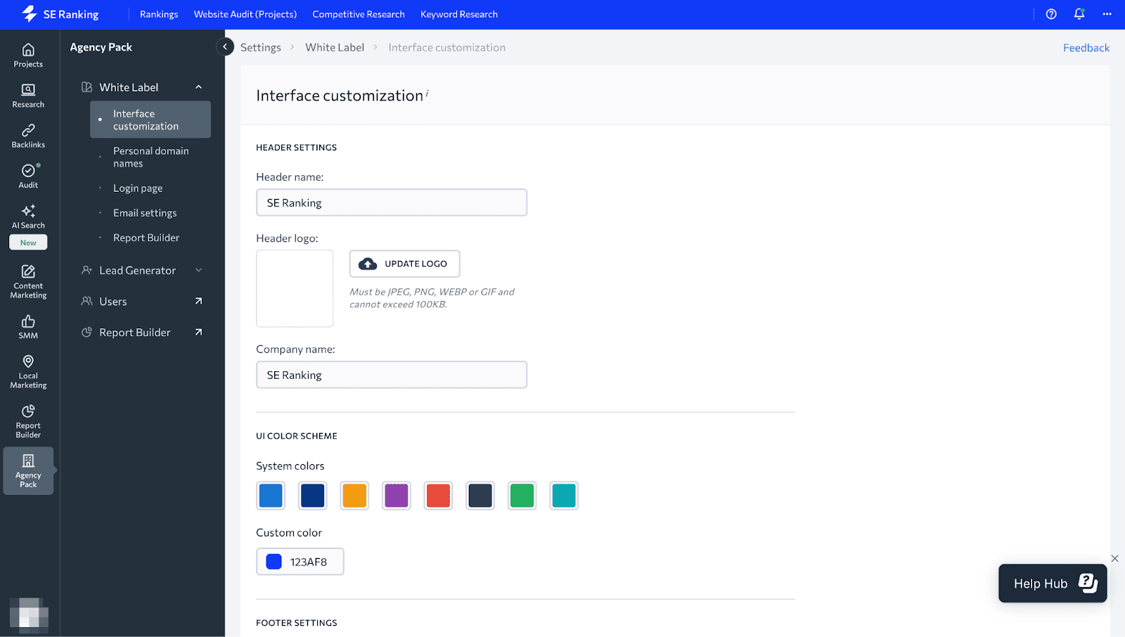
Task: Open Users external link arrow
Action: point(198,301)
